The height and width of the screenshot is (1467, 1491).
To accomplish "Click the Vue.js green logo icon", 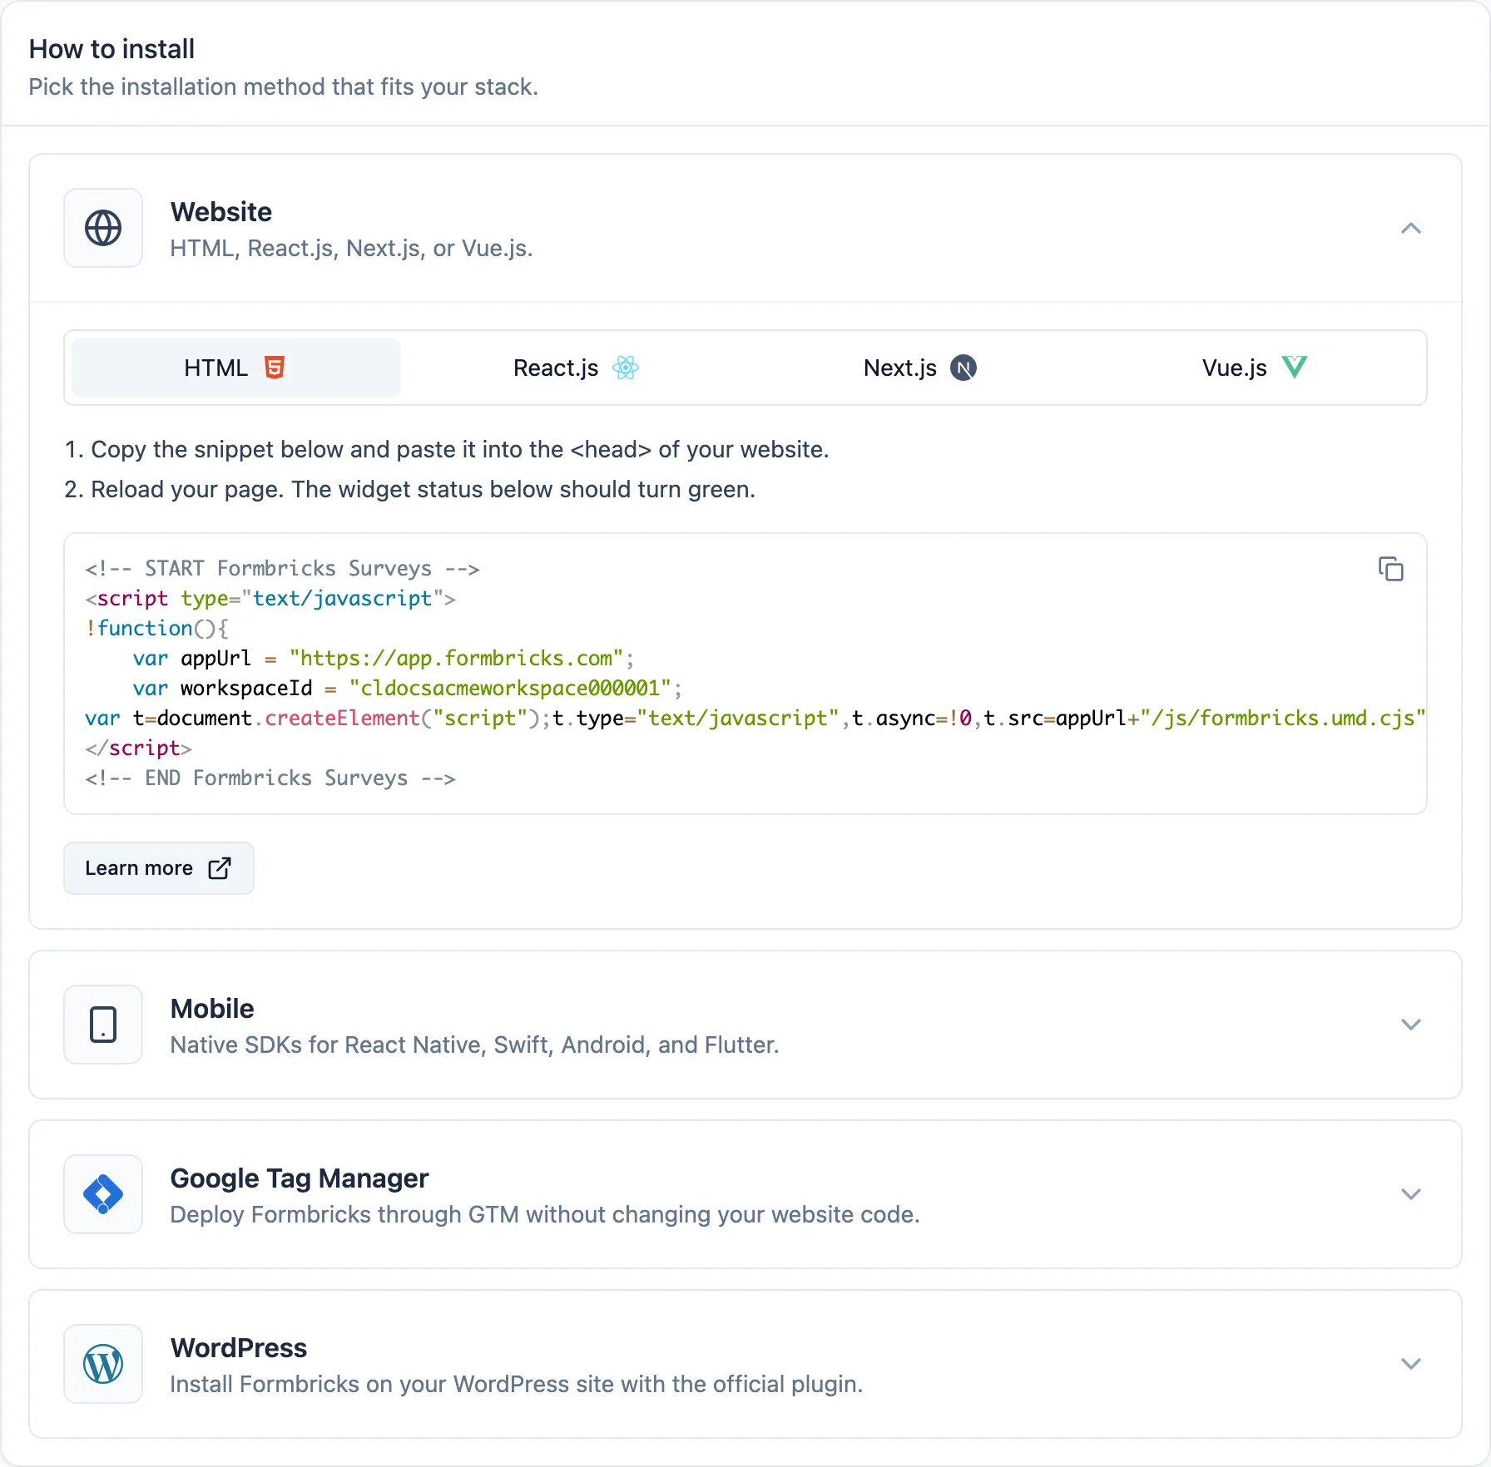I will pos(1295,367).
